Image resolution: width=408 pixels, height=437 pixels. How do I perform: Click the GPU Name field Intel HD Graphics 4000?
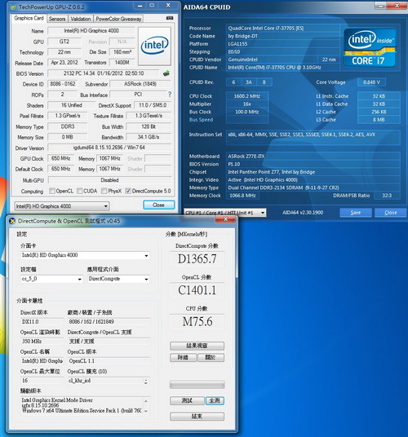(x=91, y=31)
